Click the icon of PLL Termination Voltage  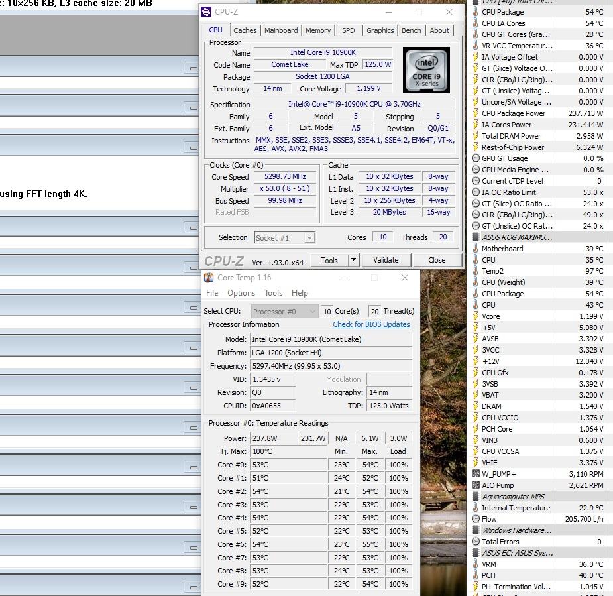475,587
